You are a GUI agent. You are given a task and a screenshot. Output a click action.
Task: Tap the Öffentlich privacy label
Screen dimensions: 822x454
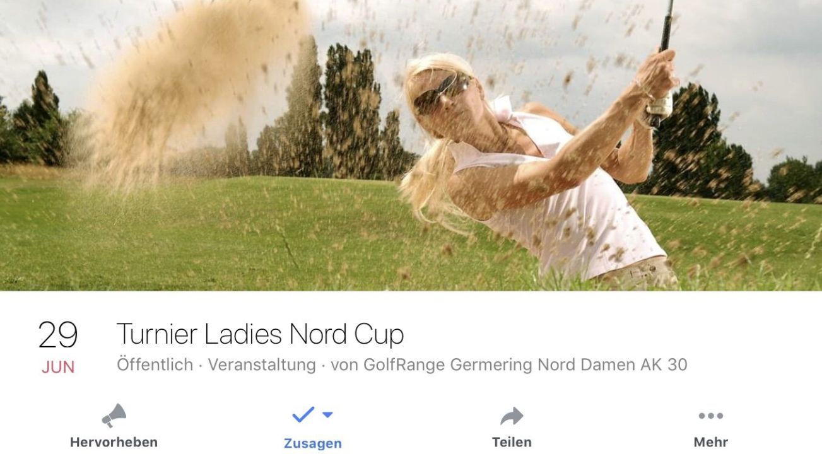point(155,364)
